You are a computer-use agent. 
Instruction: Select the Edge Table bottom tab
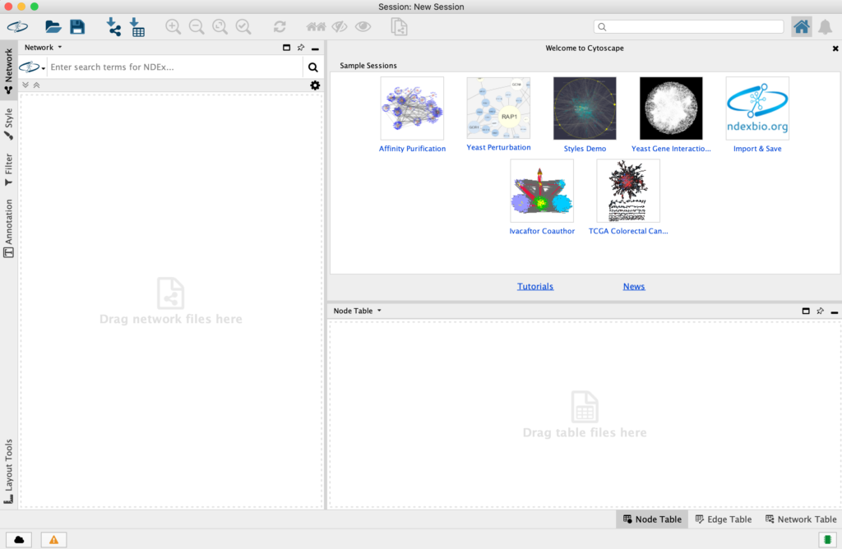click(x=724, y=519)
